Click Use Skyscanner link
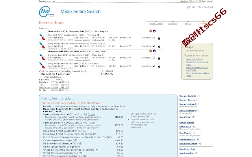Viewport: 252px width, 157px height. [188, 144]
